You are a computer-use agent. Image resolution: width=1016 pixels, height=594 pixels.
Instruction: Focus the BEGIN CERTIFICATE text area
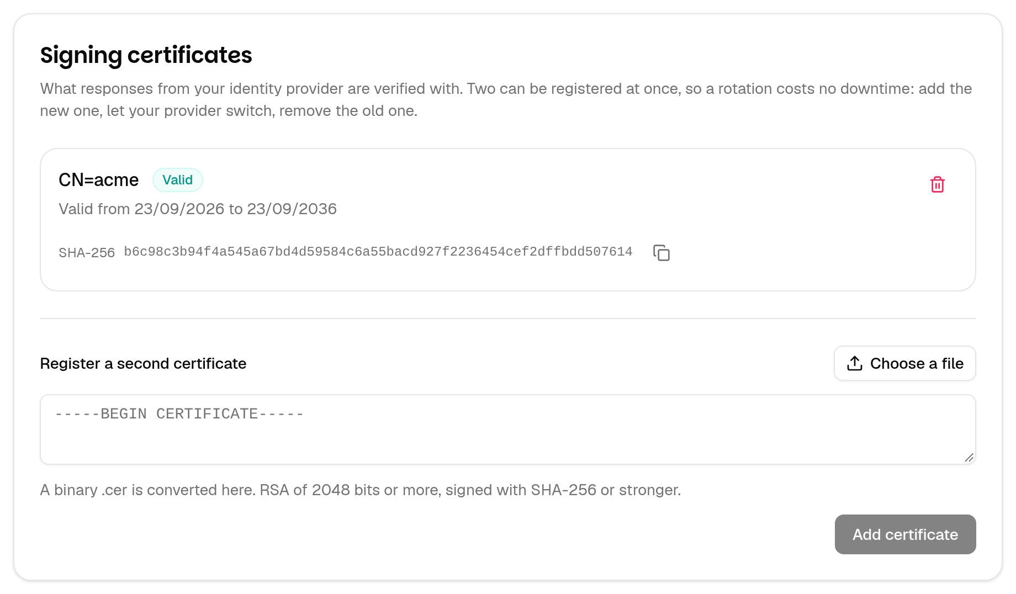click(507, 429)
